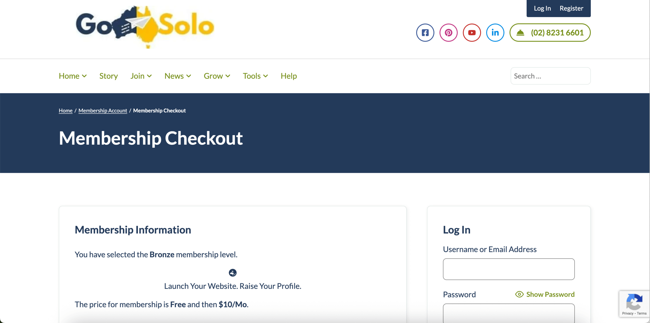Follow the Membership Account breadcrumb link
The height and width of the screenshot is (323, 650).
click(x=103, y=111)
